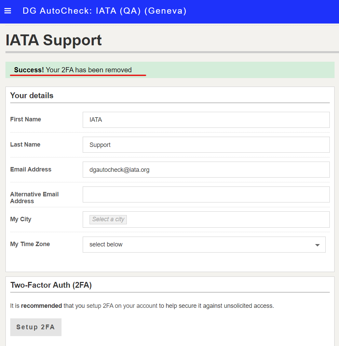
Task: Click the Email Address label
Action: (31, 169)
